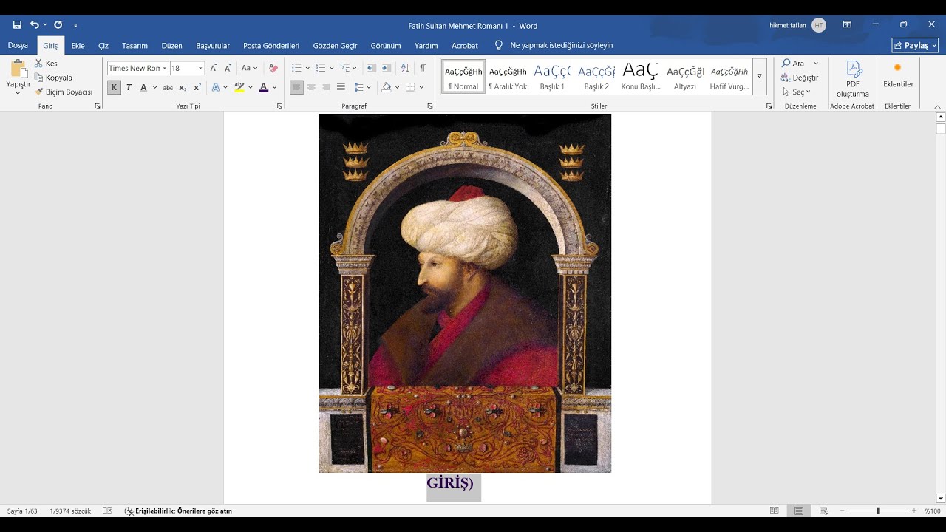Screen dimensions: 946x532
Task: Sort the selected text A to Z
Action: pyautogui.click(x=405, y=68)
